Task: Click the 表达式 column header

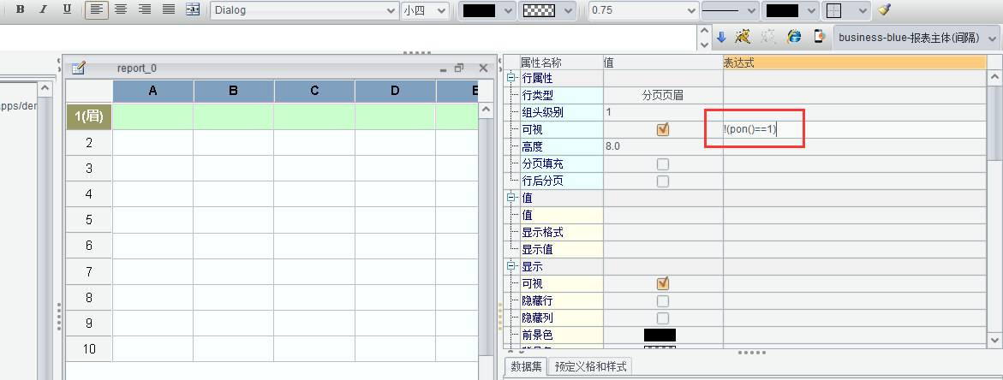Action: (x=855, y=62)
